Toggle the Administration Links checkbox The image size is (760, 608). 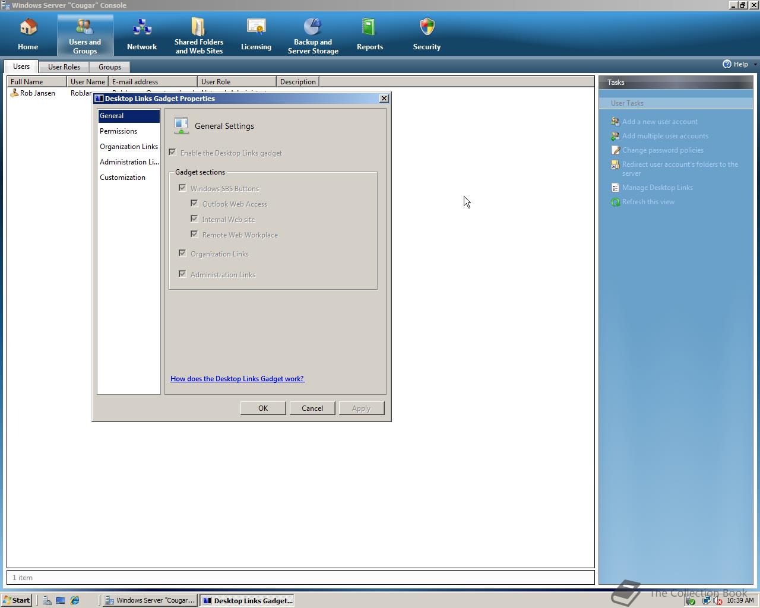tap(182, 274)
